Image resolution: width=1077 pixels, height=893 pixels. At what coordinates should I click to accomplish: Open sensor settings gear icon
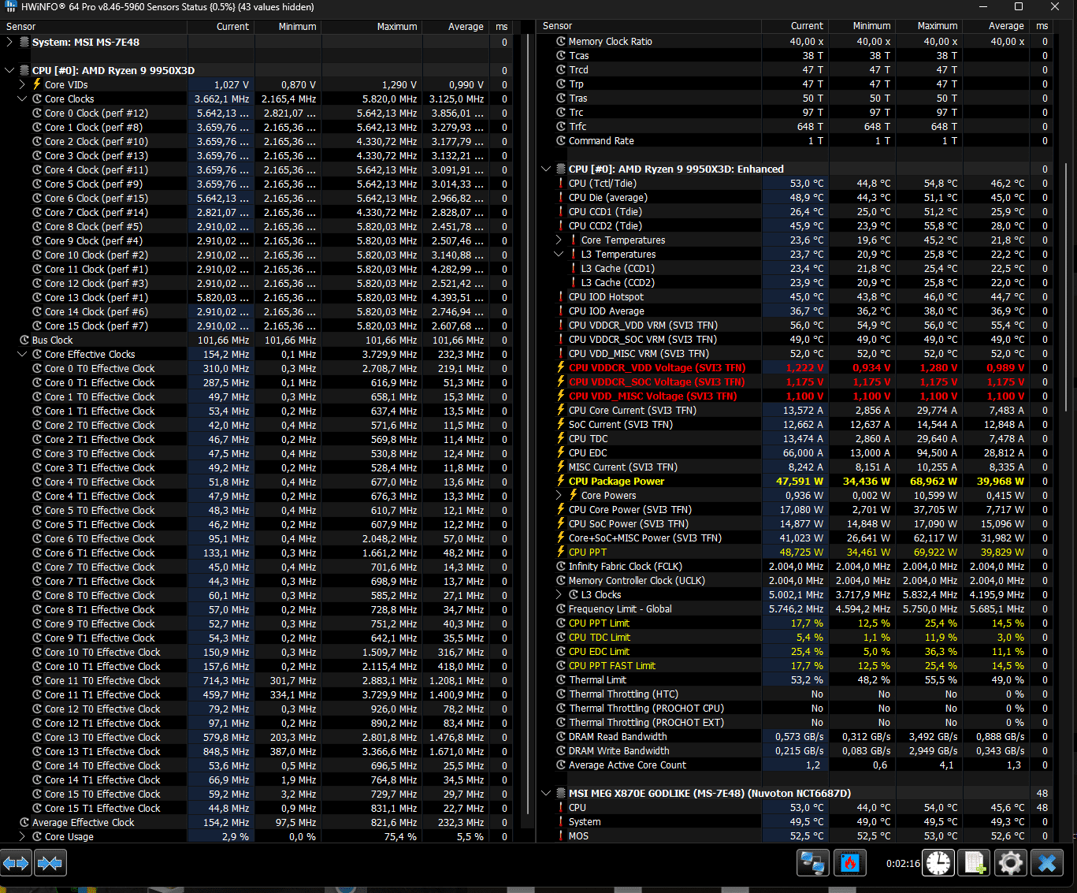(1011, 863)
